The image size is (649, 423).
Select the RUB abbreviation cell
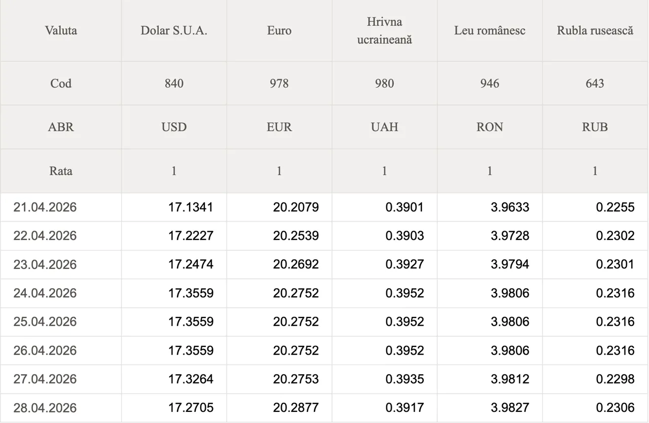coord(595,127)
